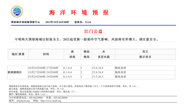Click the wave height value 0.2-0.4
The image size is (186, 108).
tap(68, 77)
